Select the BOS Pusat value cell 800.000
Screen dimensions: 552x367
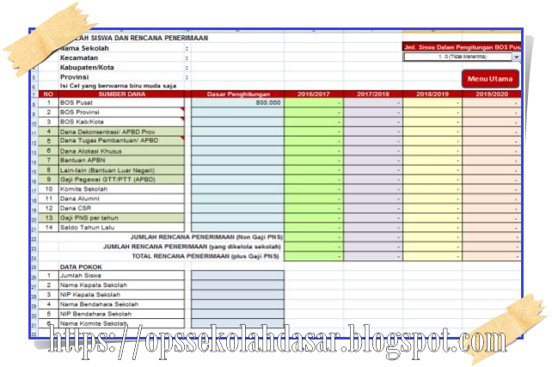coord(237,103)
